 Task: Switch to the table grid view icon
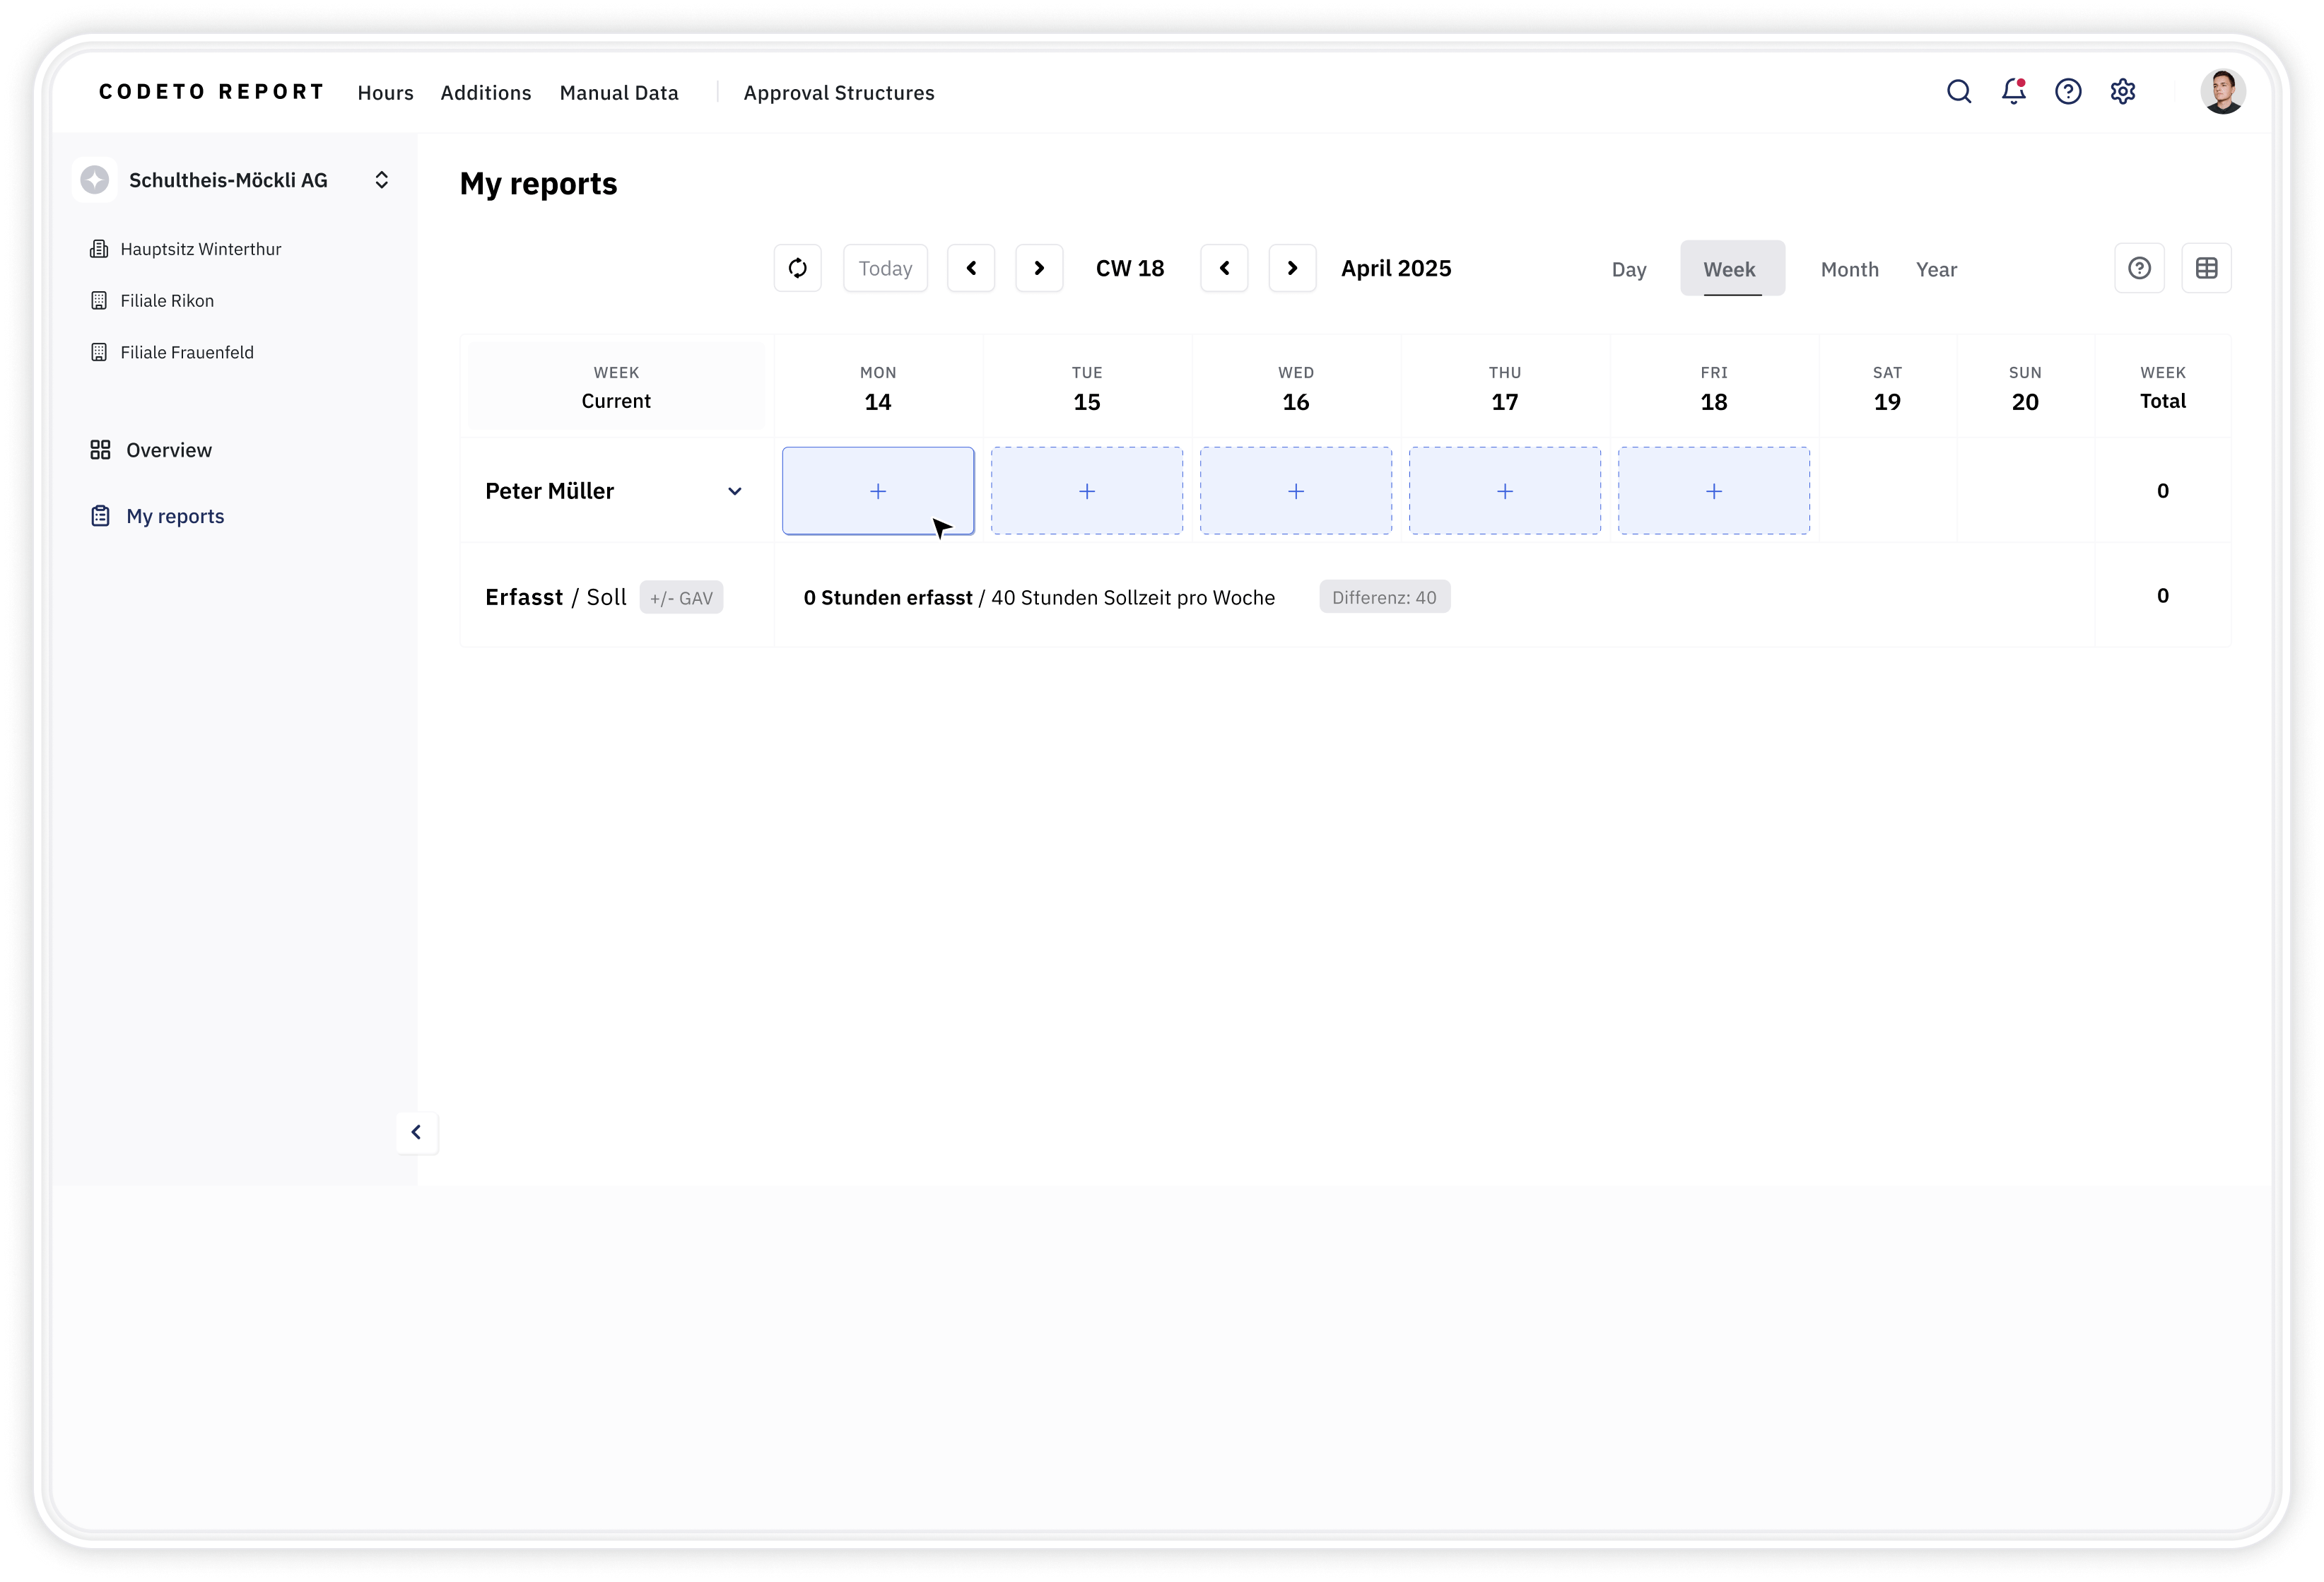click(x=2206, y=268)
